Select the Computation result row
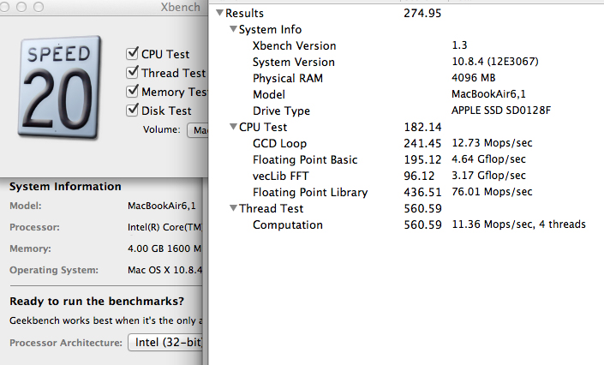Screen dimensions: 604x365 pos(406,224)
